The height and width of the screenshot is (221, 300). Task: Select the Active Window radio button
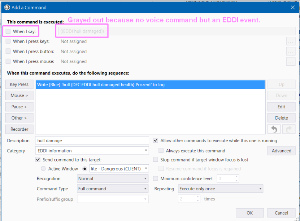(43, 169)
